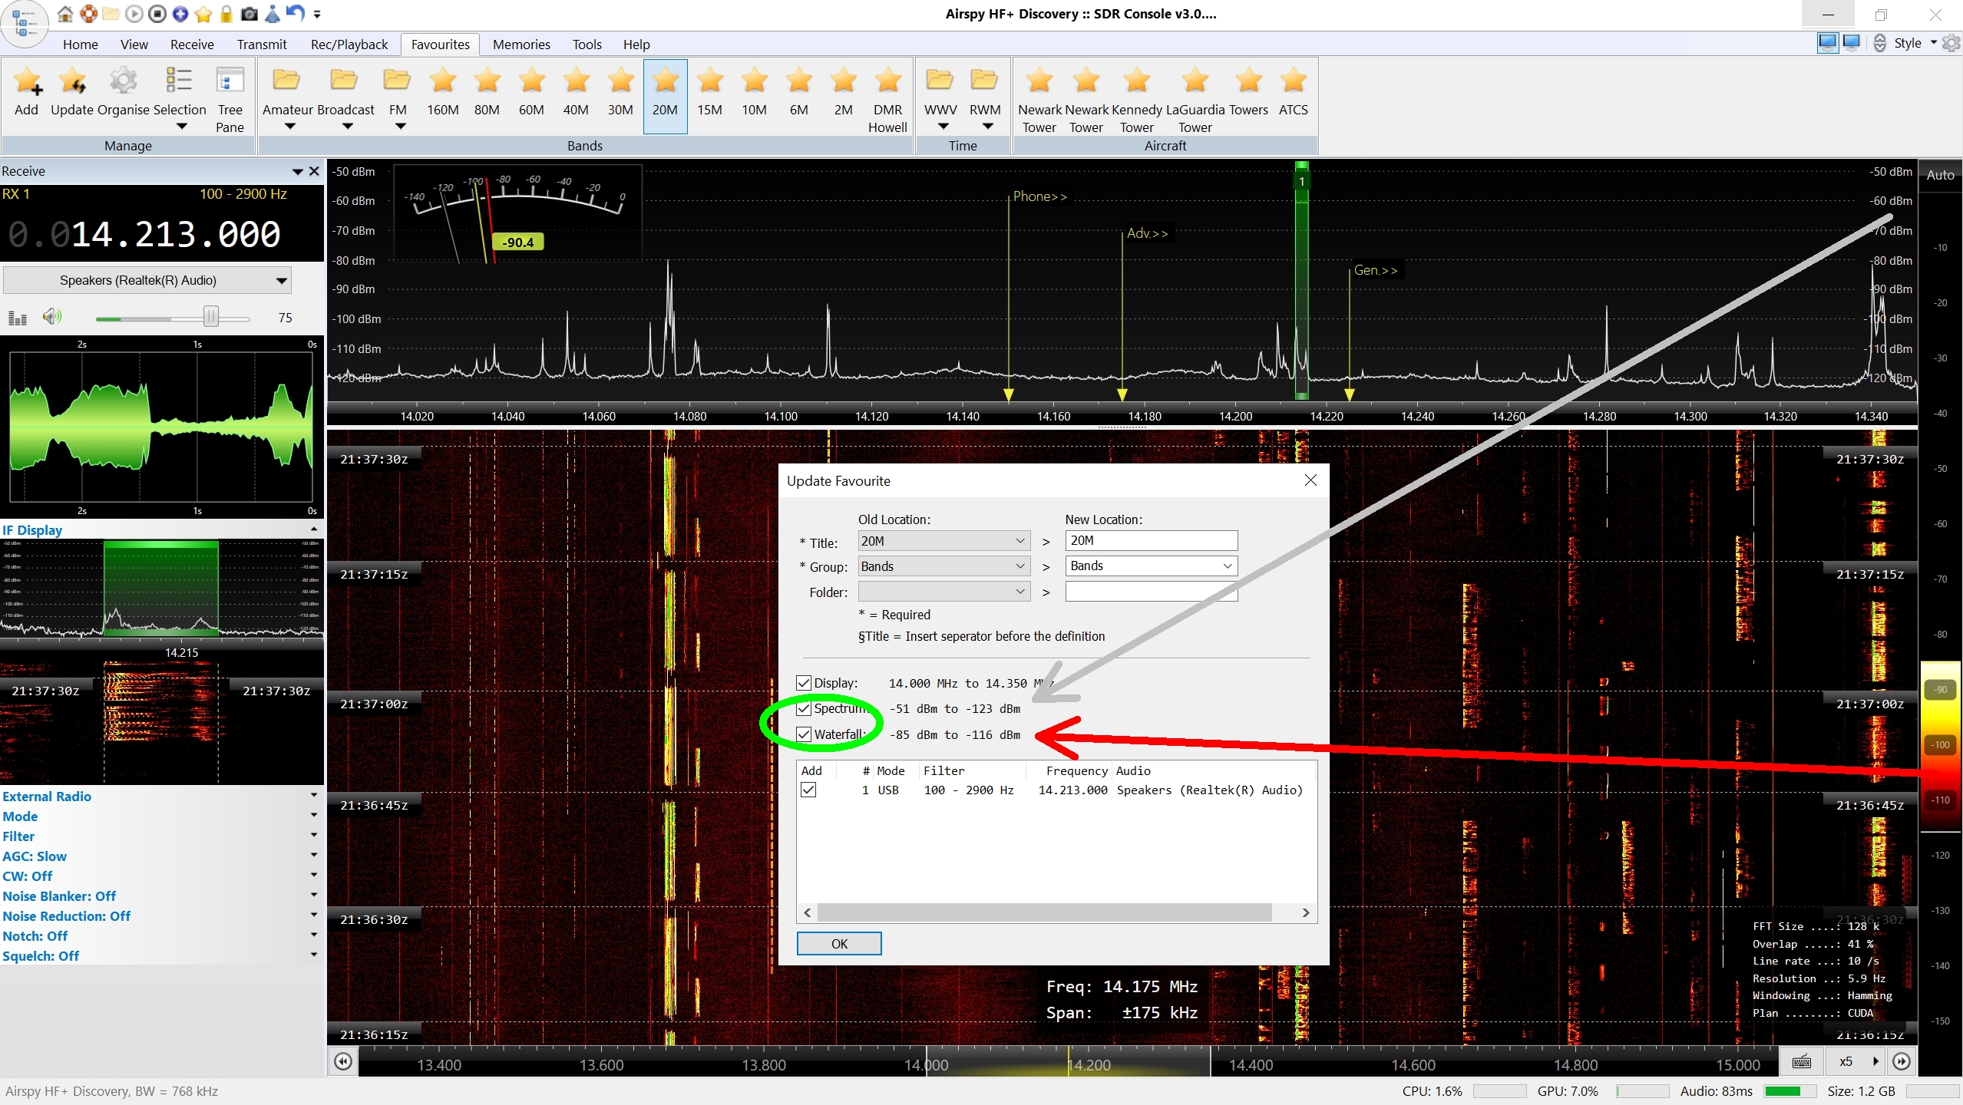The image size is (1963, 1105).
Task: Mute audio with the speaker icon
Action: tap(51, 317)
